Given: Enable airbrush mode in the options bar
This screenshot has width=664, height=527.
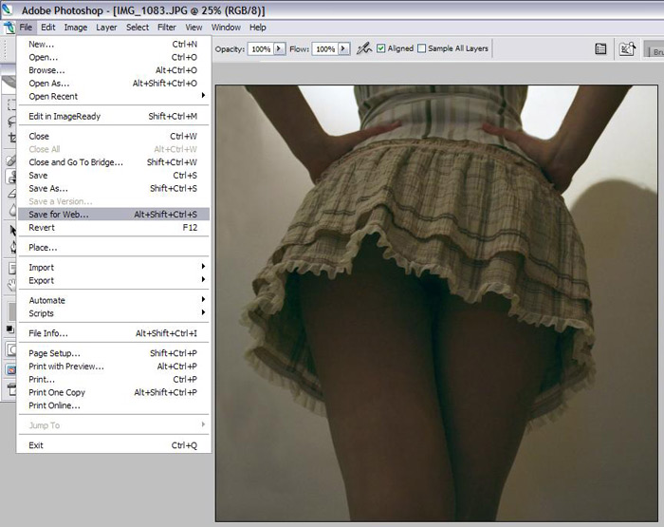Looking at the screenshot, I should tap(364, 48).
